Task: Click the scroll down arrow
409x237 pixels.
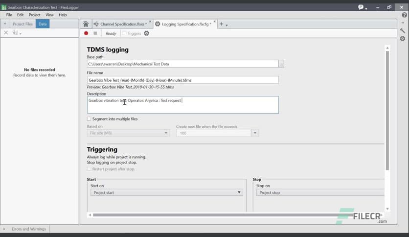Action: pyautogui.click(x=387, y=209)
